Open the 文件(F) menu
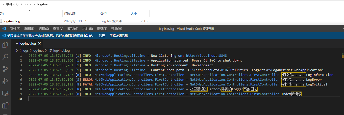Image resolution: width=344 pixels, height=115 pixels. point(15,29)
